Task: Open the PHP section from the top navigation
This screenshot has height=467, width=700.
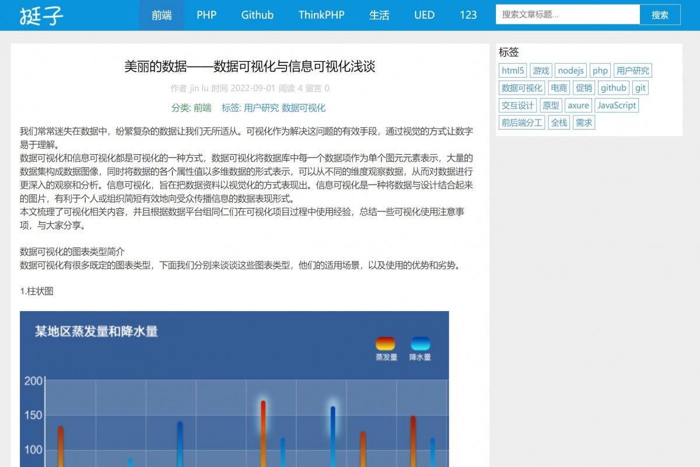Action: (207, 16)
